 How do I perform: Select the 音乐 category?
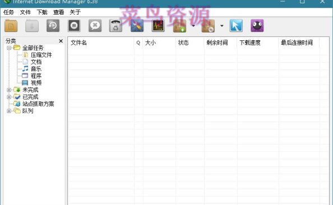[36, 69]
